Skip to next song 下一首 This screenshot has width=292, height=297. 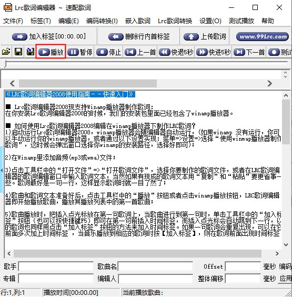[249, 52]
